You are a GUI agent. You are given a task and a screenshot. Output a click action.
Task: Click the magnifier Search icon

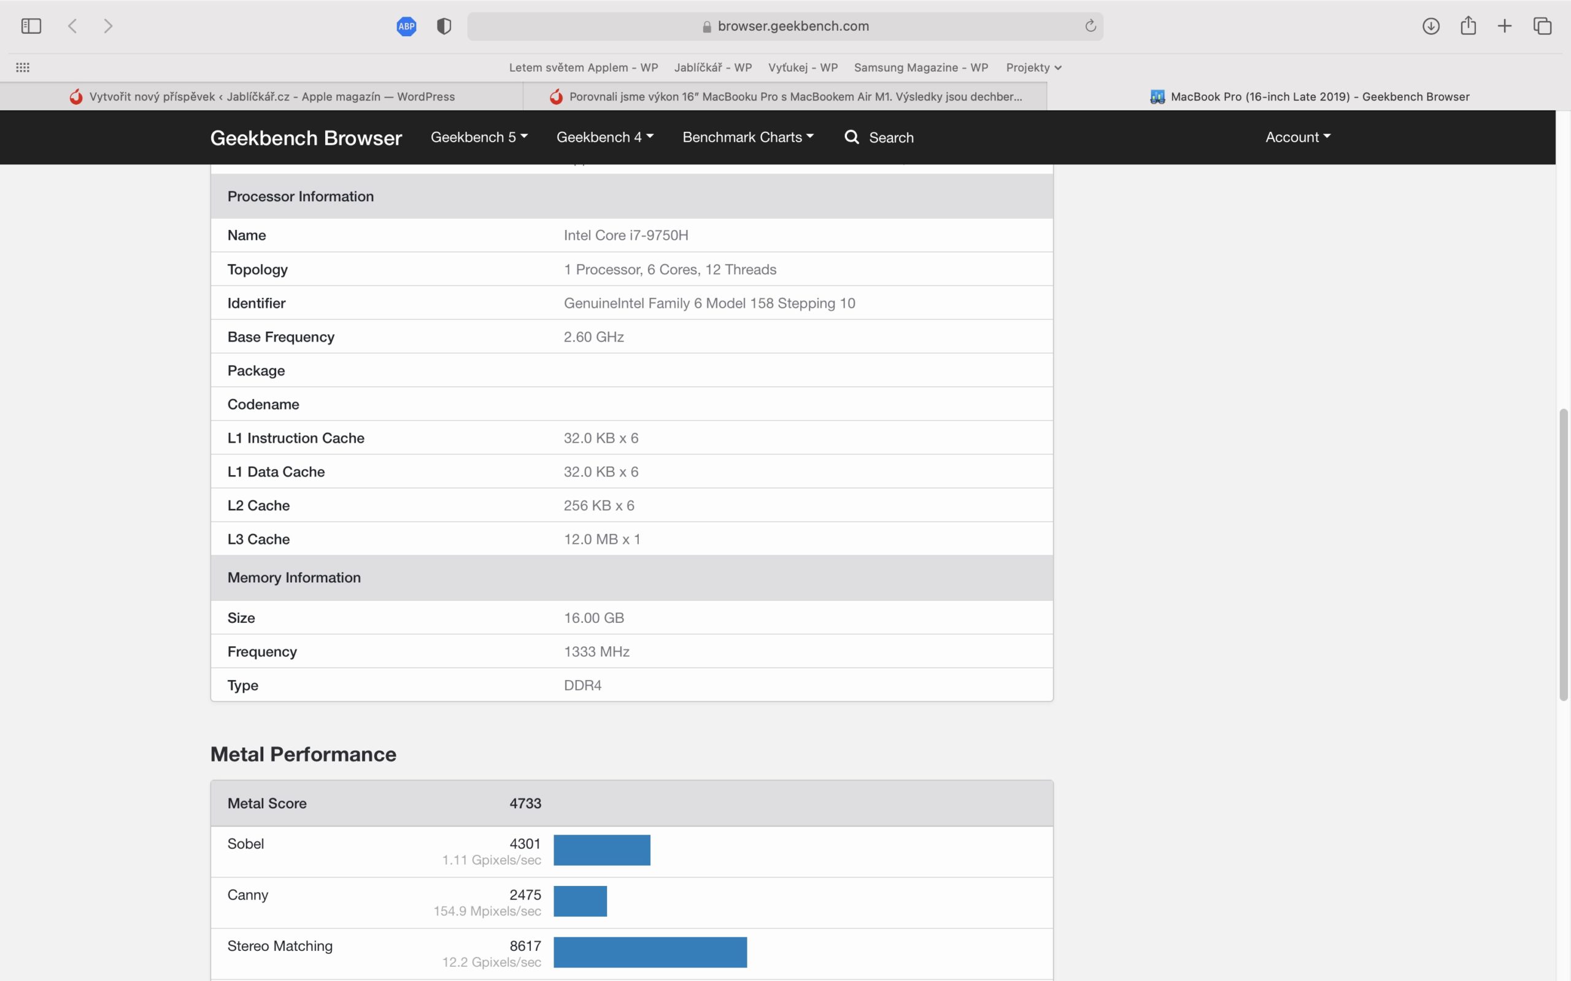(852, 137)
